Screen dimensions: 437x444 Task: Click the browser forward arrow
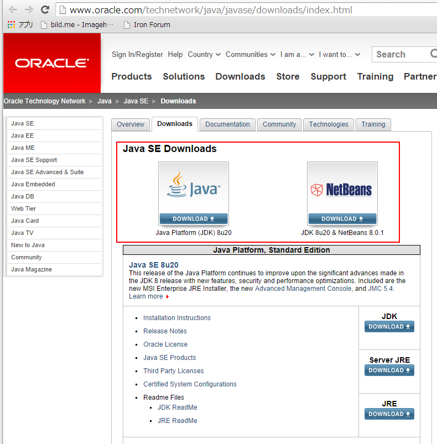click(29, 10)
